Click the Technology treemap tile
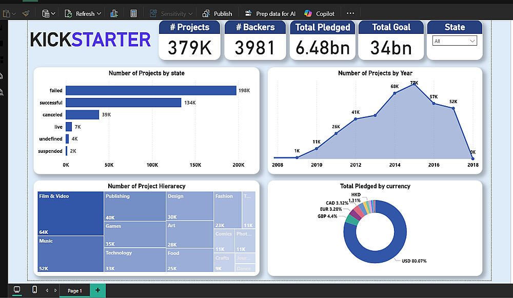The image size is (513, 298). point(135,260)
